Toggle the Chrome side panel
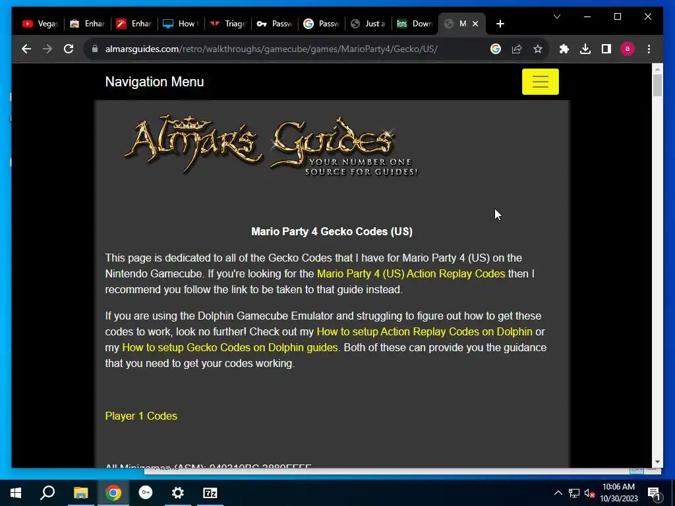 click(606, 49)
